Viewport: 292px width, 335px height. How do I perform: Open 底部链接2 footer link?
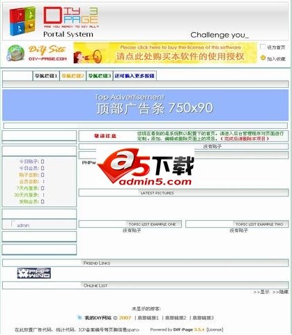[176, 318]
